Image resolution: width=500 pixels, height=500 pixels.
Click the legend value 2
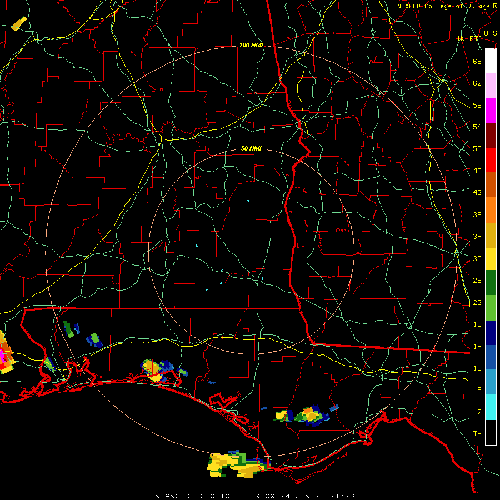(479, 412)
